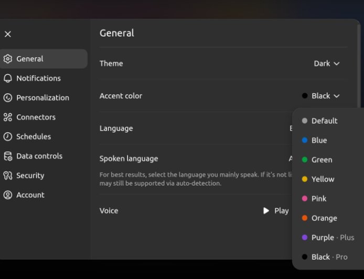Click the Security icon in sidebar

click(x=8, y=176)
